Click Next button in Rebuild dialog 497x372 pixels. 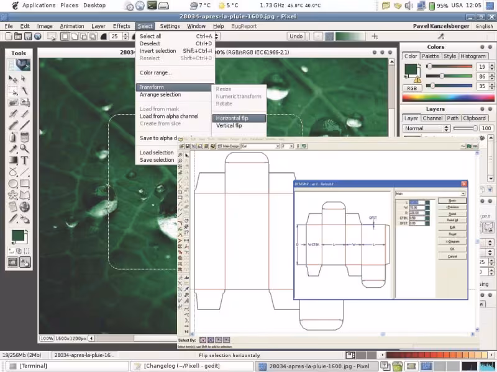(x=452, y=200)
